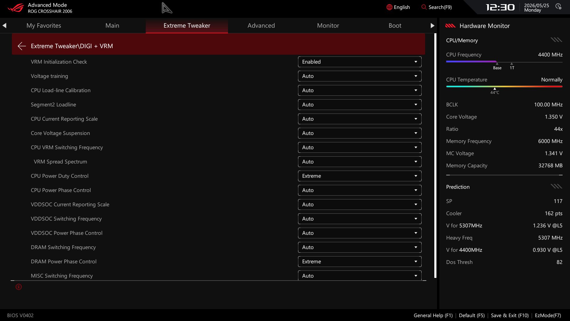Open Segment2 Loadline dropdown

click(x=360, y=105)
